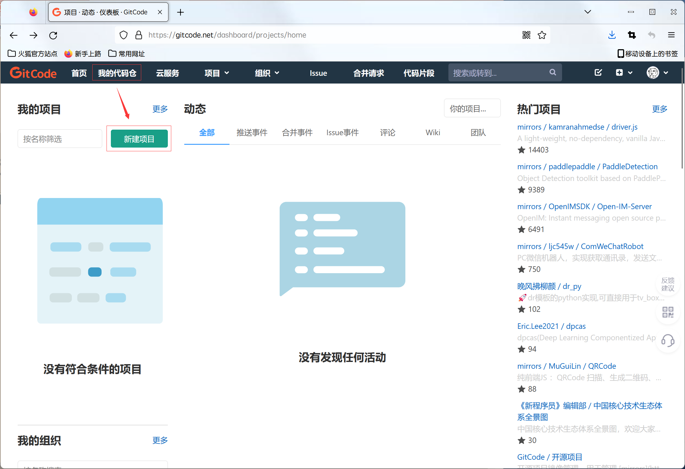Open the edit/todo icon in GitCode navbar
685x469 pixels.
(598, 72)
